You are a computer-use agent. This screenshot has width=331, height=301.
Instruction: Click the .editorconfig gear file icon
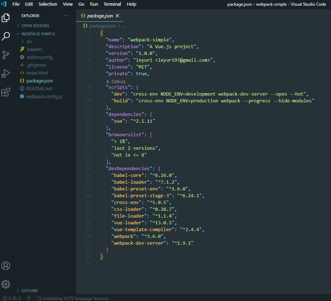tap(22, 57)
